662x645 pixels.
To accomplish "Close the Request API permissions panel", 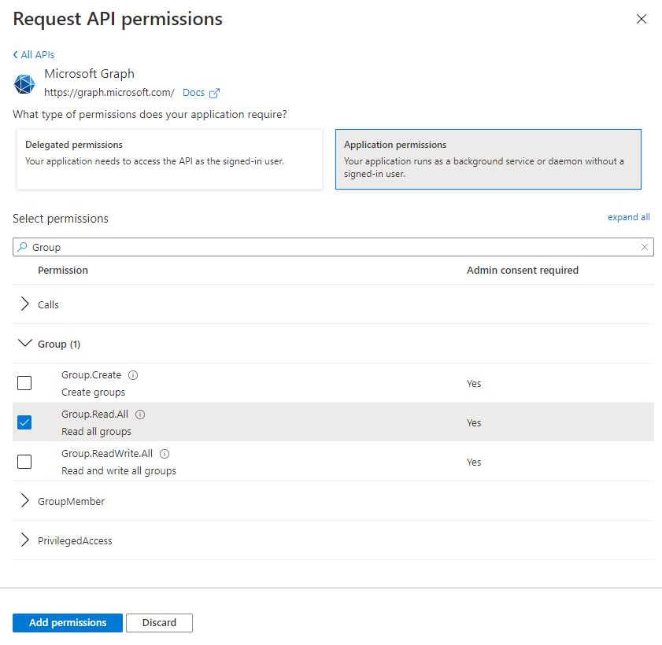I will point(642,20).
